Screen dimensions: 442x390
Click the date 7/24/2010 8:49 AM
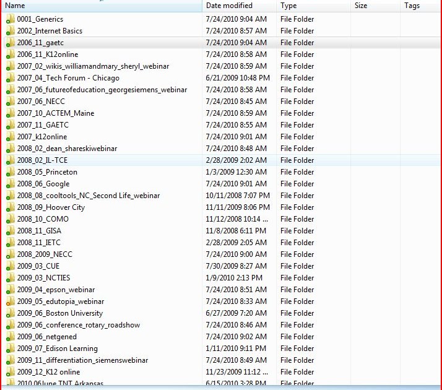tap(236, 360)
